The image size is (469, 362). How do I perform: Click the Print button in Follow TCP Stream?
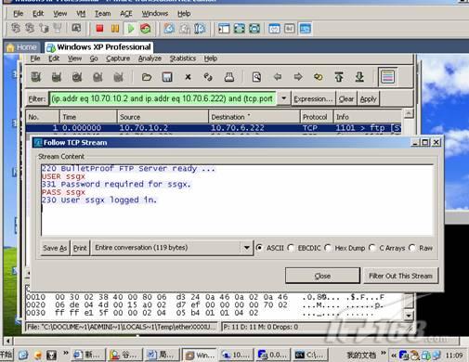coord(80,248)
